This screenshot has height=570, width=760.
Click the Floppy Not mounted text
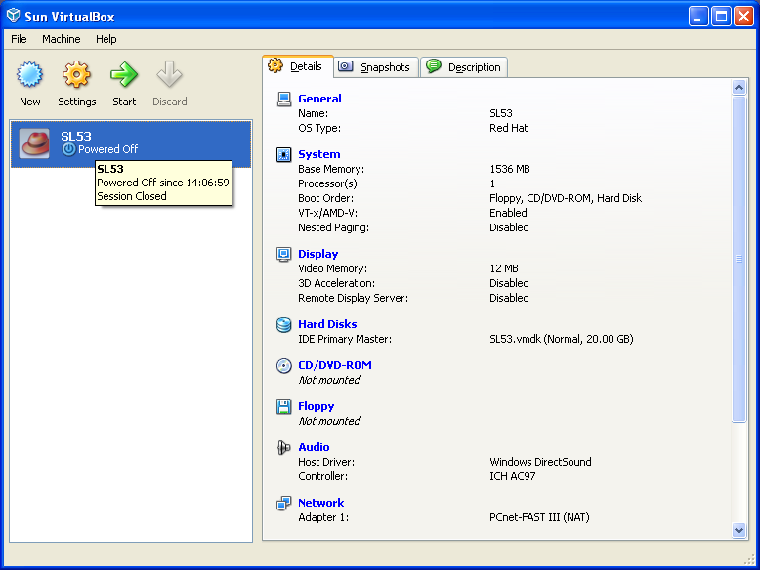click(x=329, y=421)
